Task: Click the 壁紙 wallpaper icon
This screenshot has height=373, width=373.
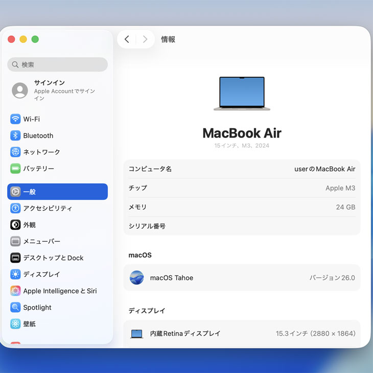Action: coord(15,324)
